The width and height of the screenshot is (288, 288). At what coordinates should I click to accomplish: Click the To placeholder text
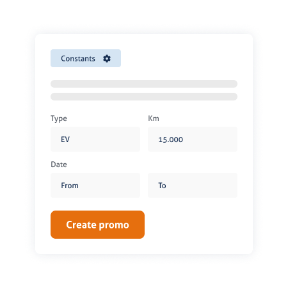coord(162,186)
